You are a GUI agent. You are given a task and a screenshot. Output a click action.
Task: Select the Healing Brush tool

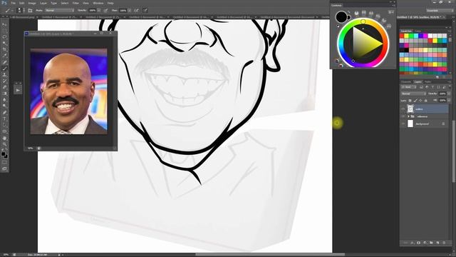(x=4, y=62)
